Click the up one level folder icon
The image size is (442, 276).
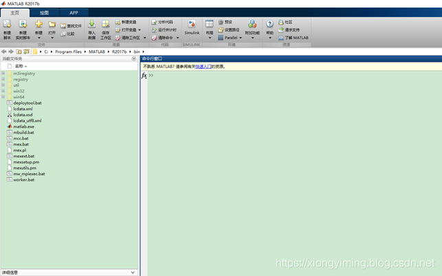[x=19, y=51]
